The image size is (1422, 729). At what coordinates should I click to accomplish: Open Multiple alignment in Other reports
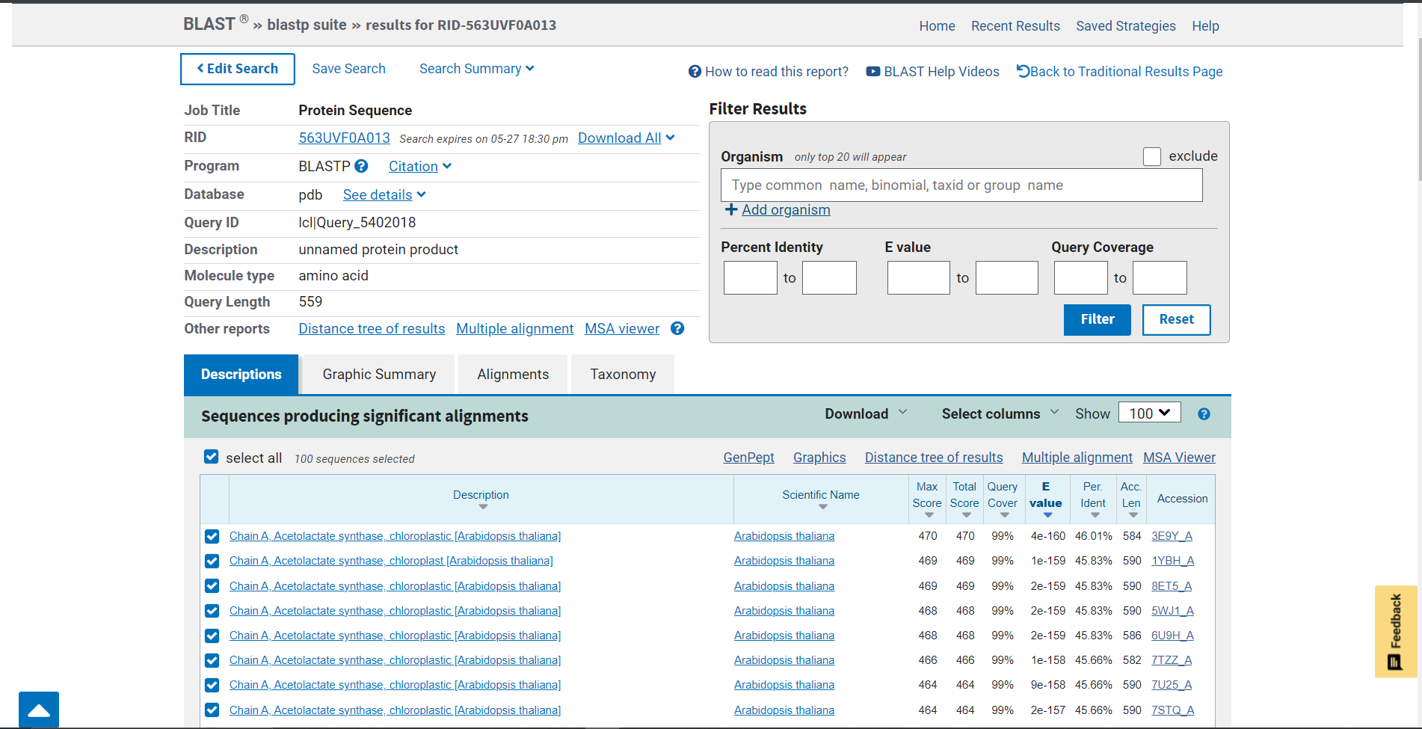[514, 329]
